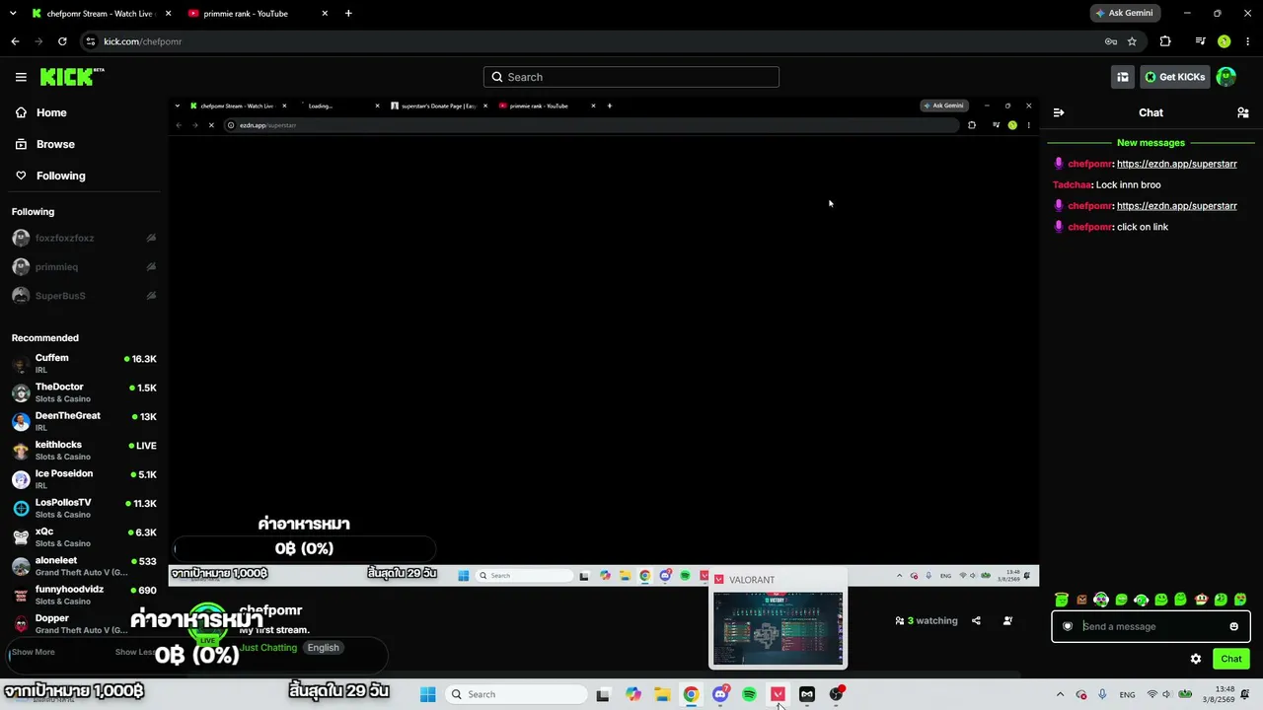Image resolution: width=1263 pixels, height=710 pixels.
Task: Open recommended channel Cuffem
Action: click(84, 364)
